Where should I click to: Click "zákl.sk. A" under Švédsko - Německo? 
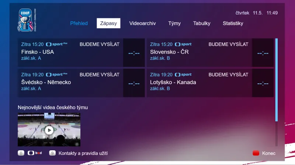31,89
